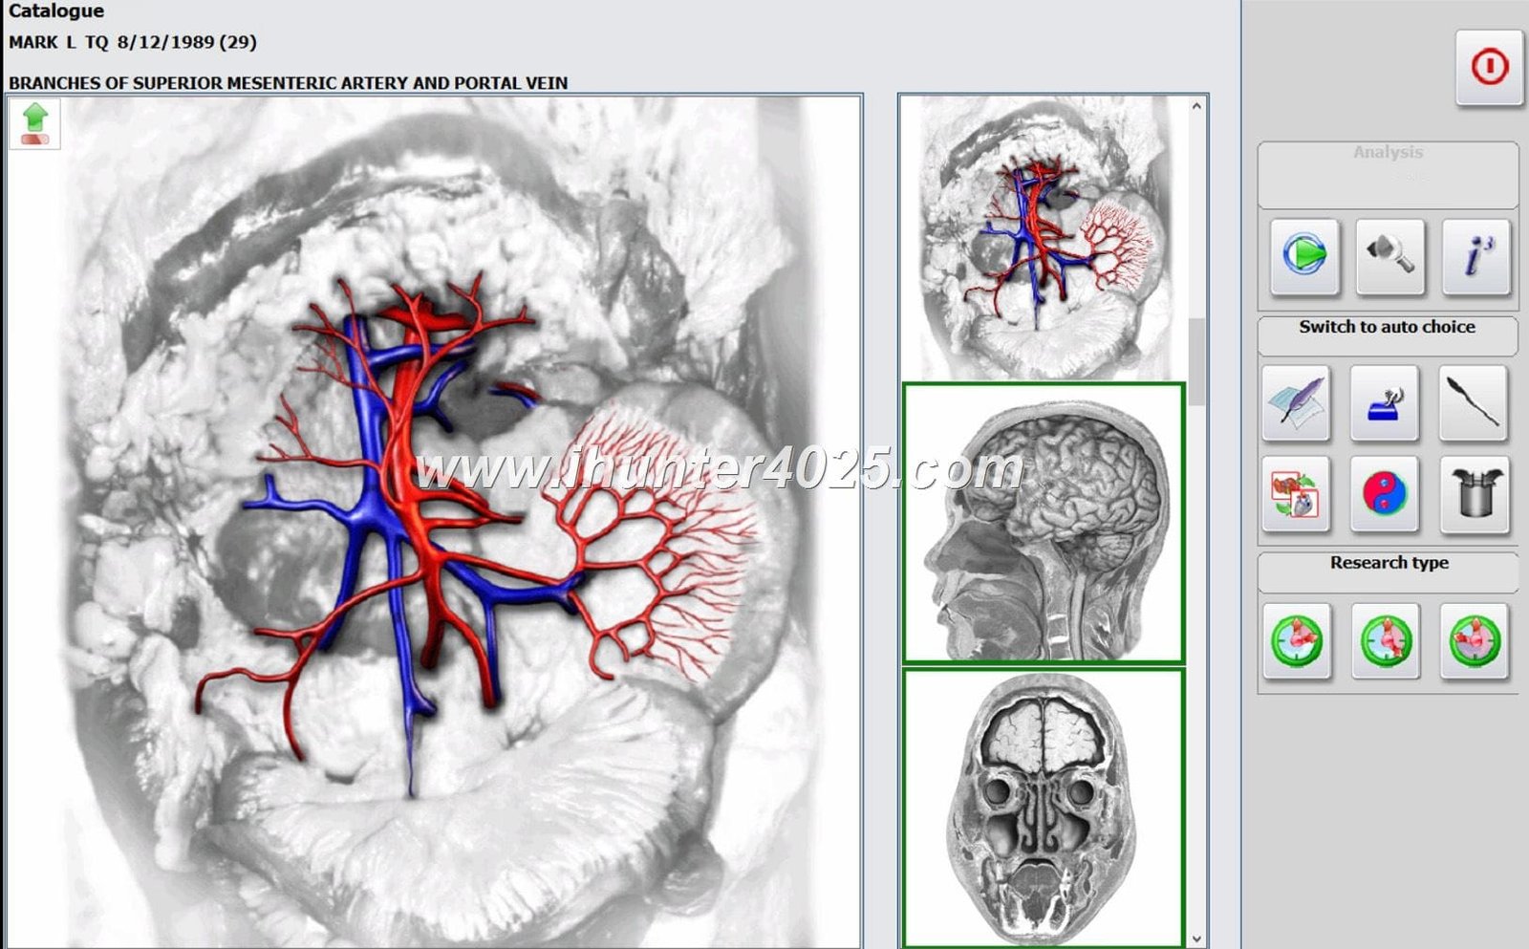Image resolution: width=1529 pixels, height=949 pixels.
Task: Select the middle Research type clock icon
Action: (x=1386, y=642)
